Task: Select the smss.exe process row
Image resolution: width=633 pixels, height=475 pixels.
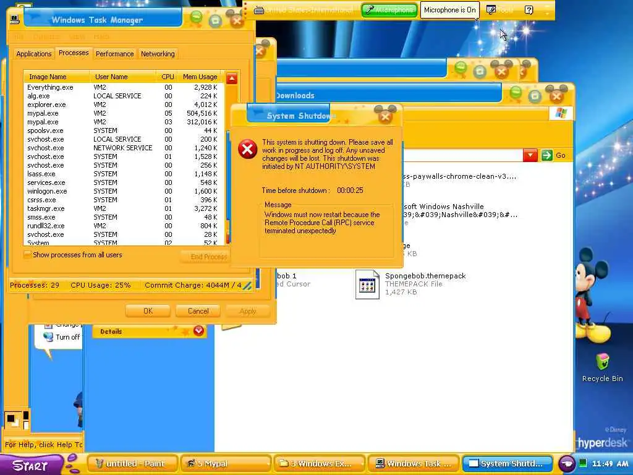Action: click(x=123, y=217)
